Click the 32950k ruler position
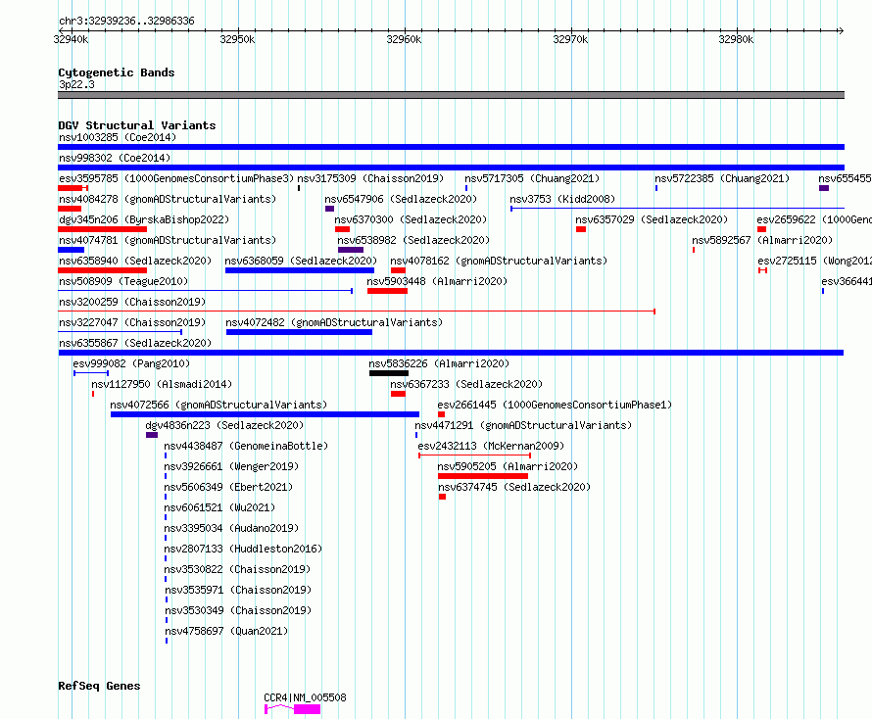This screenshot has width=872, height=719. 237,39
